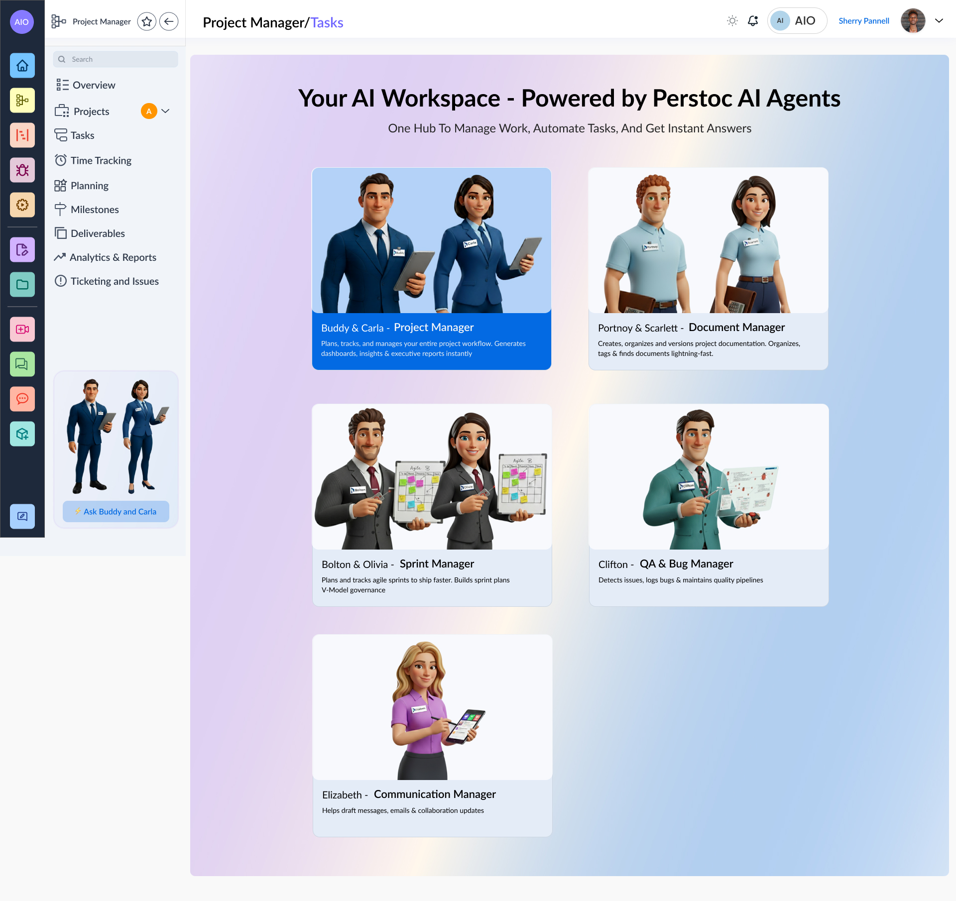
Task: Click the Sherry Pannell username link
Action: (x=863, y=21)
